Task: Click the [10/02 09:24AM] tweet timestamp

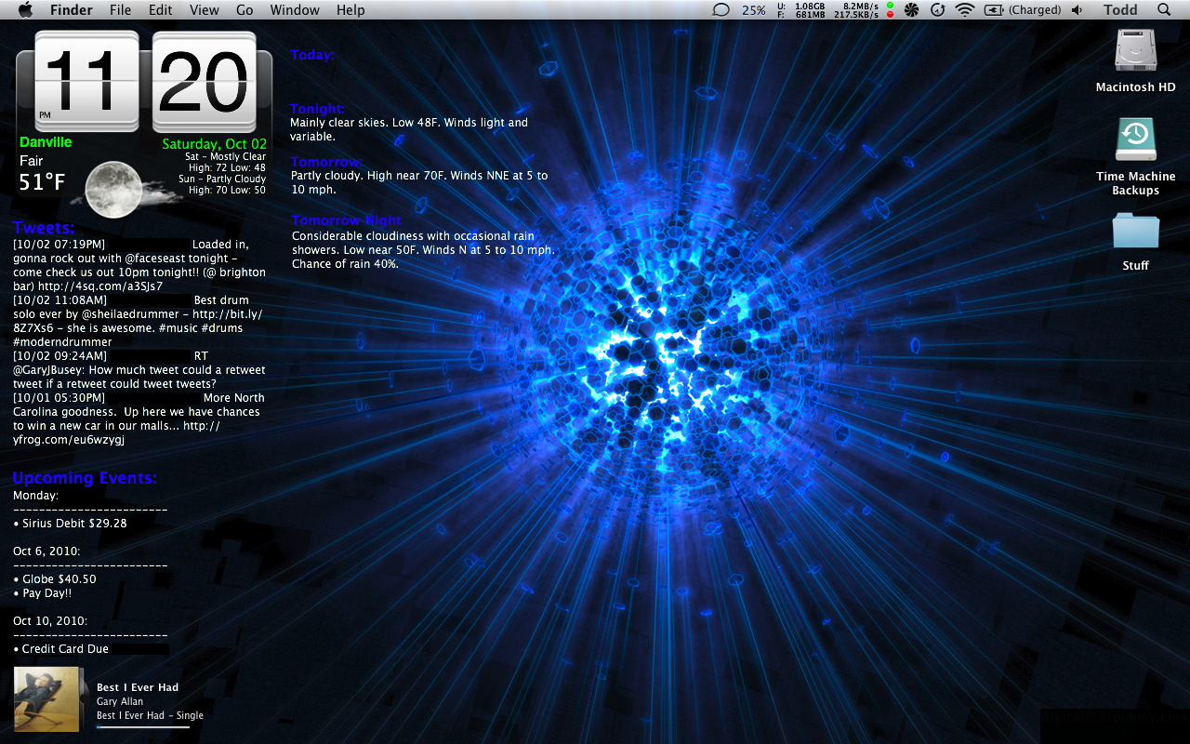Action: 60,356
